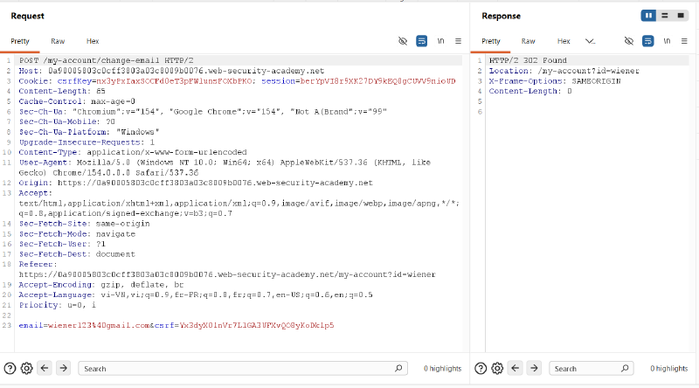
Task: Click the Response search input field
Action: pos(592,369)
